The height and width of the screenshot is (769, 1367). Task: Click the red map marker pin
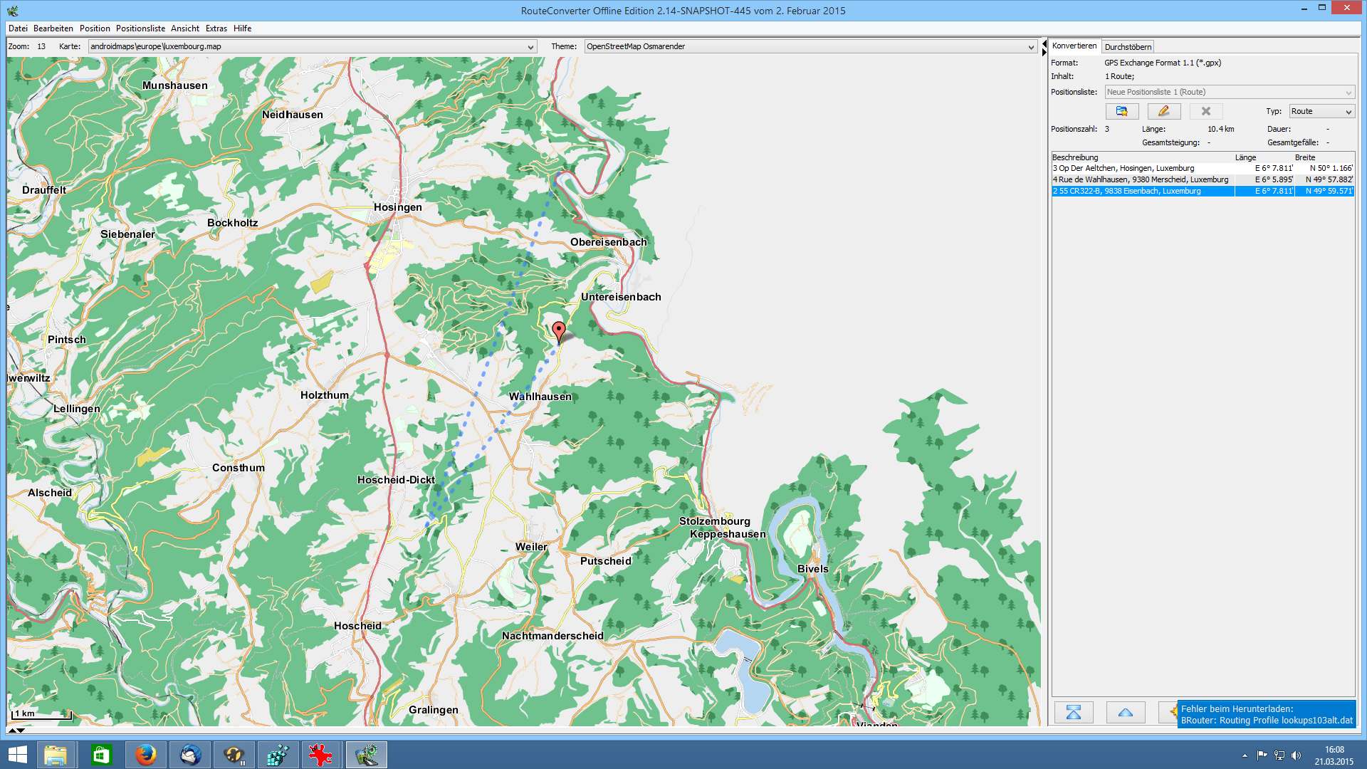point(559,331)
